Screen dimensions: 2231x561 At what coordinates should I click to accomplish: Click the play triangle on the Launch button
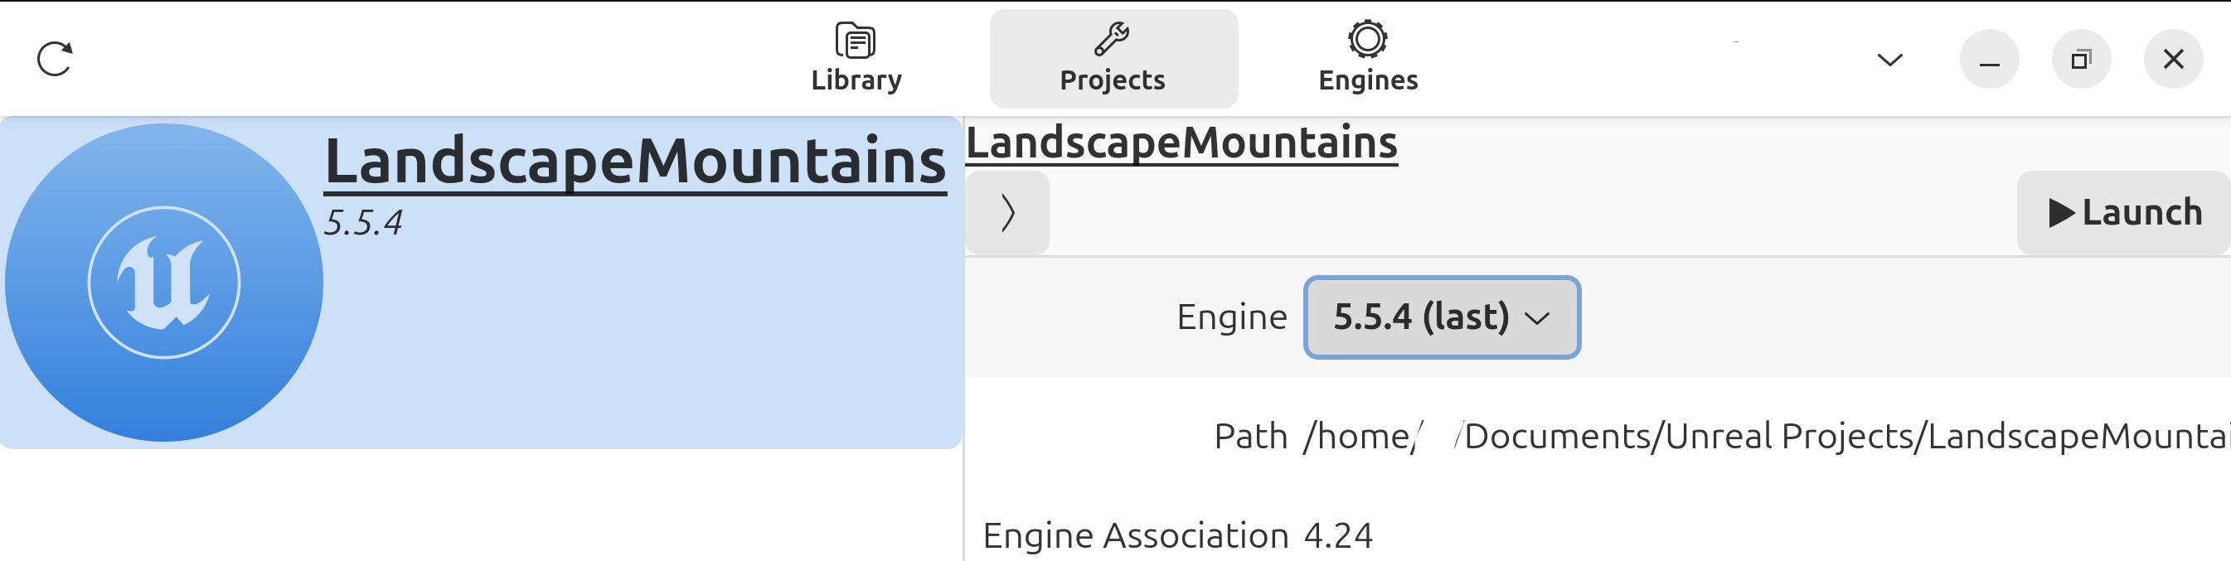2061,213
